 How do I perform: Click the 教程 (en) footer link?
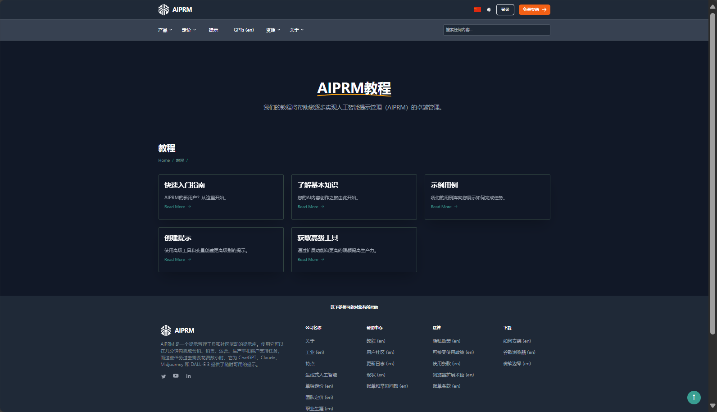click(x=376, y=341)
